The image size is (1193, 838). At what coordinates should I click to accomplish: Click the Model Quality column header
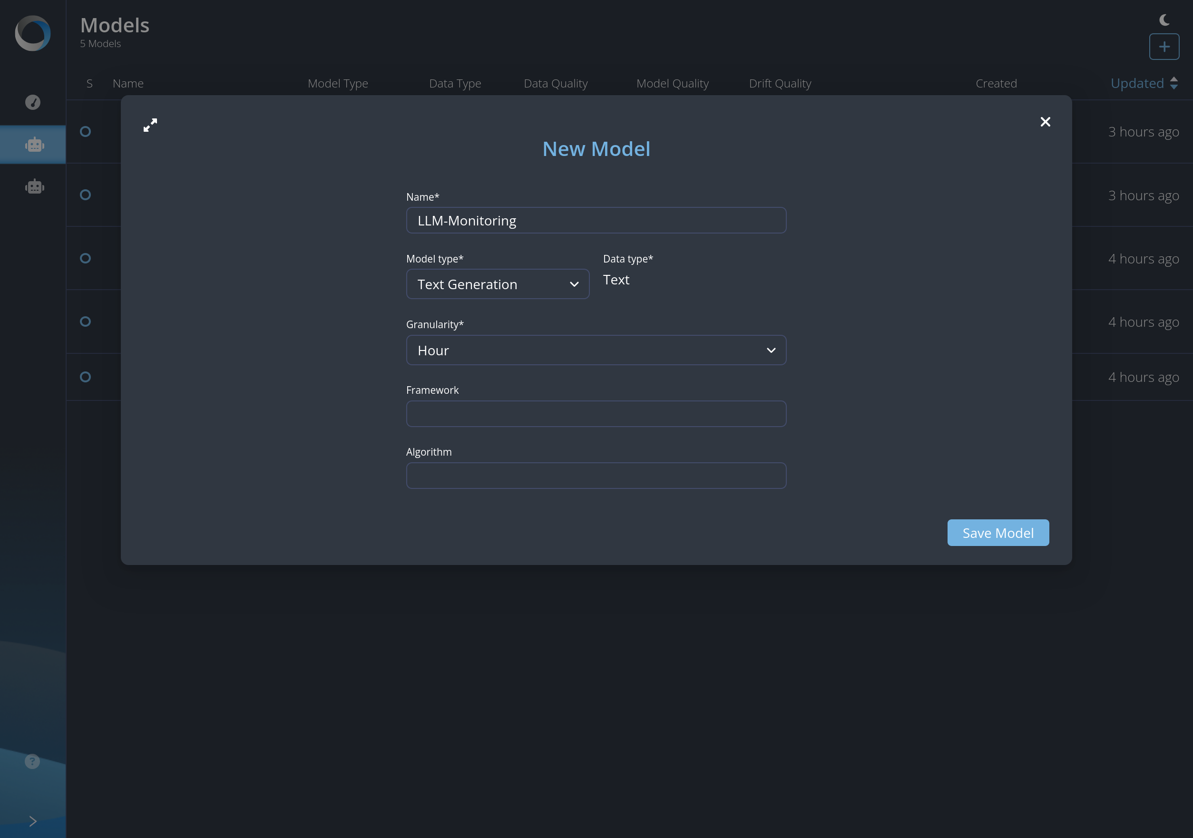pos(672,83)
